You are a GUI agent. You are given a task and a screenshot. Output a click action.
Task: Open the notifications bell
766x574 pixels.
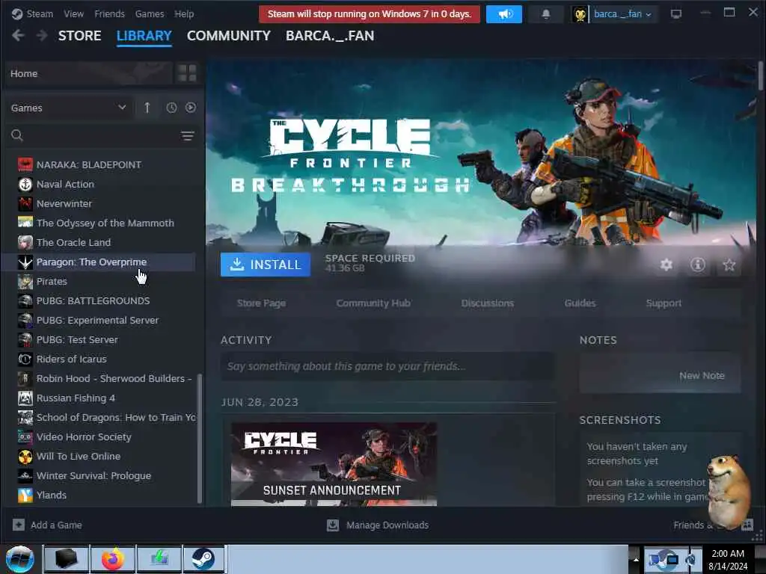coord(545,14)
